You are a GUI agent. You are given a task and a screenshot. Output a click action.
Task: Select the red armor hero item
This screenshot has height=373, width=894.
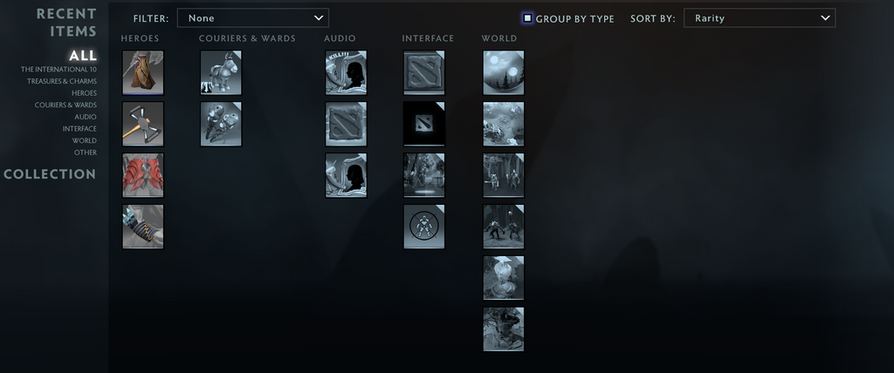point(142,175)
